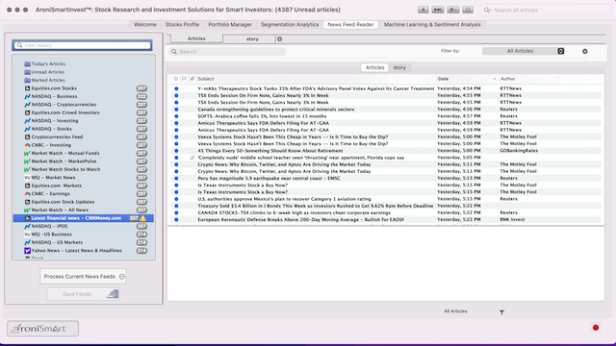Choose the Articles segmented button

[x=374, y=67]
